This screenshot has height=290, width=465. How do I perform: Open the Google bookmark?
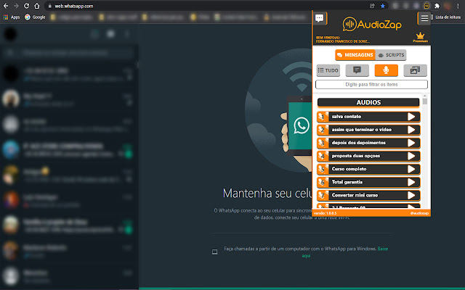pyautogui.click(x=35, y=17)
